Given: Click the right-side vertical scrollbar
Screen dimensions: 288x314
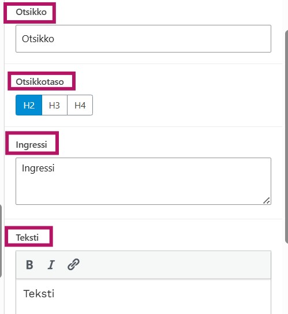Looking at the screenshot, I should [x=287, y=137].
